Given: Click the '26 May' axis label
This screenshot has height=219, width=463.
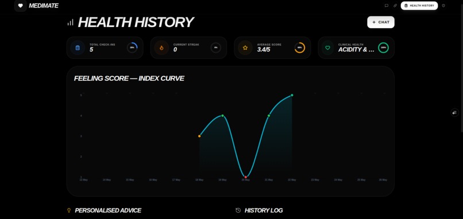Looking at the screenshot, I should pyautogui.click(x=383, y=180).
